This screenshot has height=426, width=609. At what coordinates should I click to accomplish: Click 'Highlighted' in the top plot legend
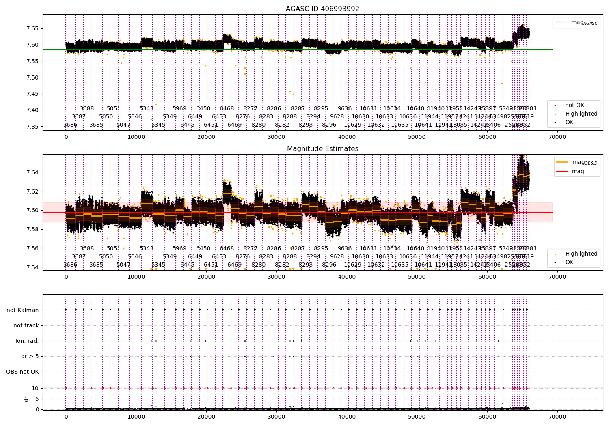coord(581,114)
